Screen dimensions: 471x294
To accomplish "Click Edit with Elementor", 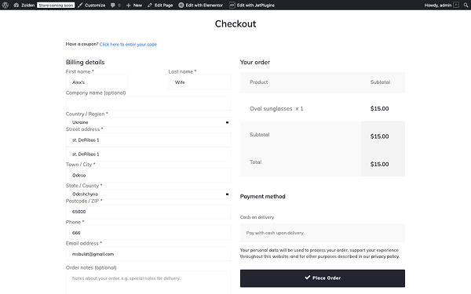I will 201,5.
